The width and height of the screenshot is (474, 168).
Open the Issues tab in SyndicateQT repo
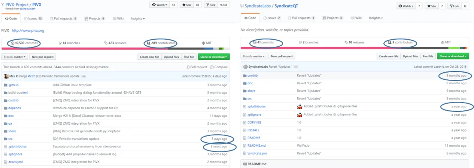click(272, 18)
